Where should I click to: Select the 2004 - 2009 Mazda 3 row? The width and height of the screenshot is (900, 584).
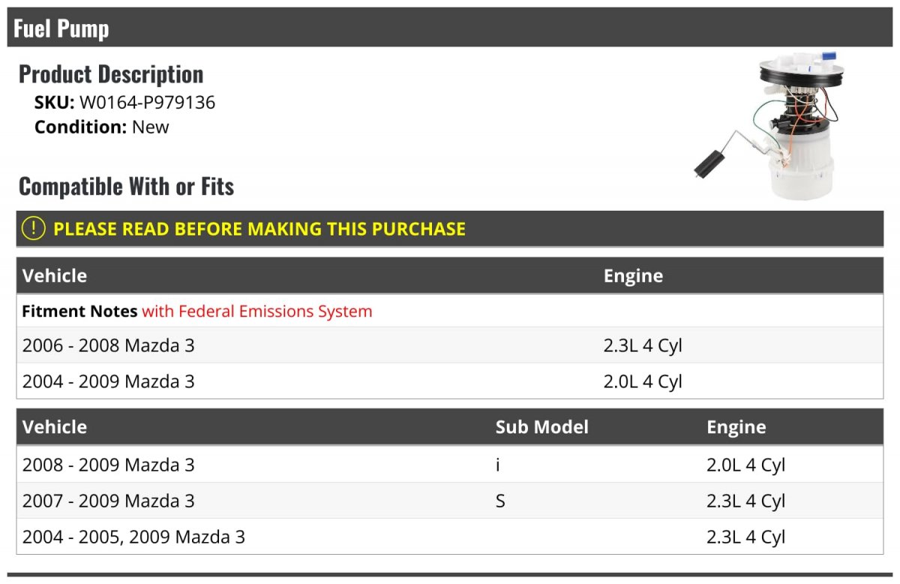pos(450,382)
